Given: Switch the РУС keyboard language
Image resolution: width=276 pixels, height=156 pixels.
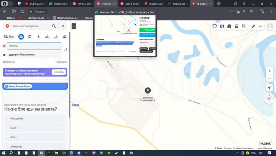Looking at the screenshot, I should 253,153.
